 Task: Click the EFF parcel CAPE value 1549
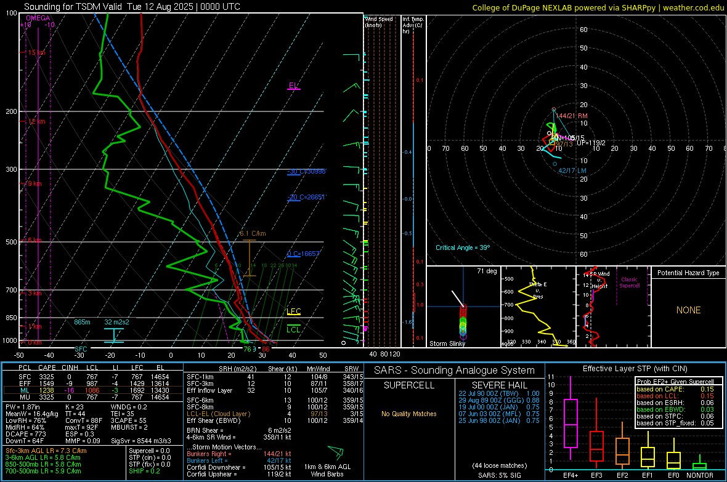pyautogui.click(x=46, y=384)
